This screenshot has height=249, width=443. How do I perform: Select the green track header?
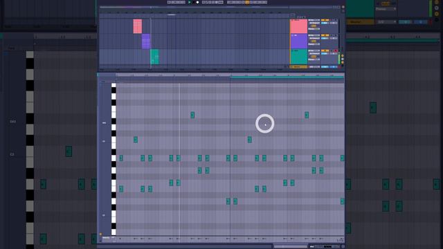click(299, 57)
